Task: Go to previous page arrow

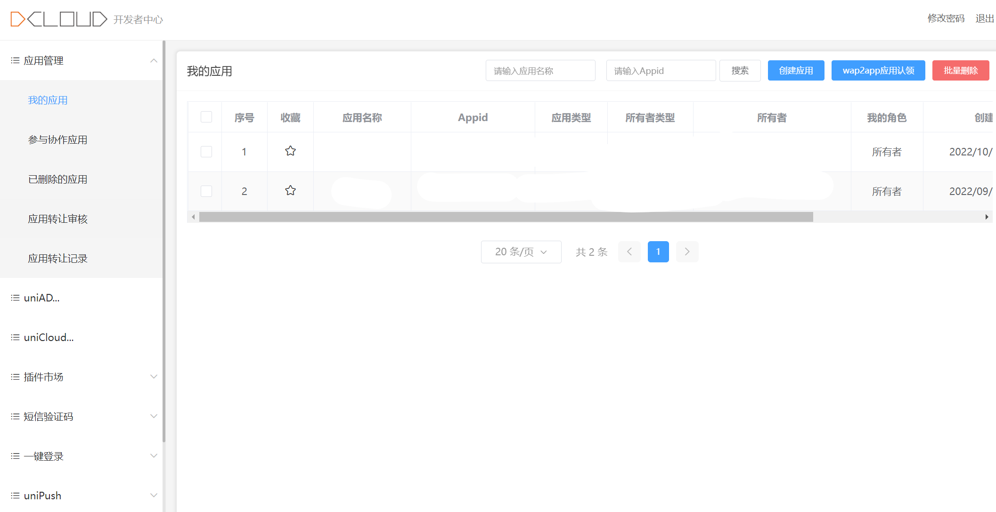Action: click(x=629, y=252)
